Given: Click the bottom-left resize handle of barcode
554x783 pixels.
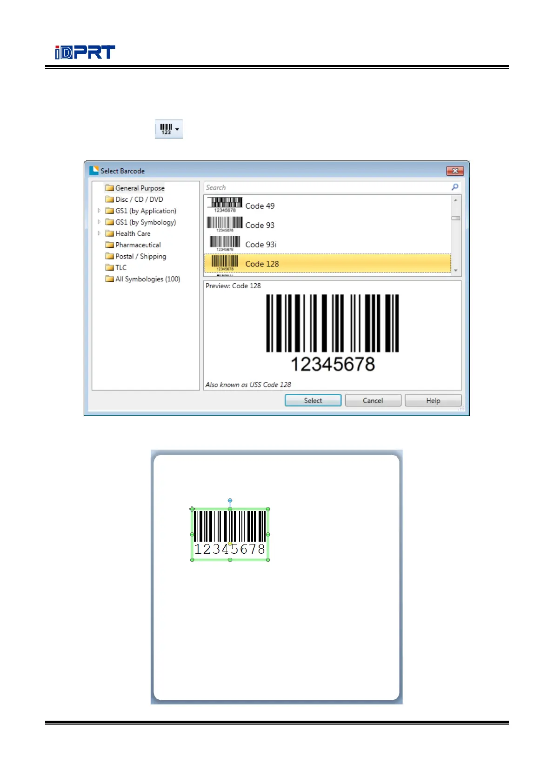Looking at the screenshot, I should tap(192, 560).
